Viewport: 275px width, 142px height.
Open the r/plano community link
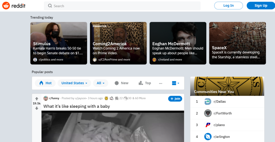(x=219, y=125)
